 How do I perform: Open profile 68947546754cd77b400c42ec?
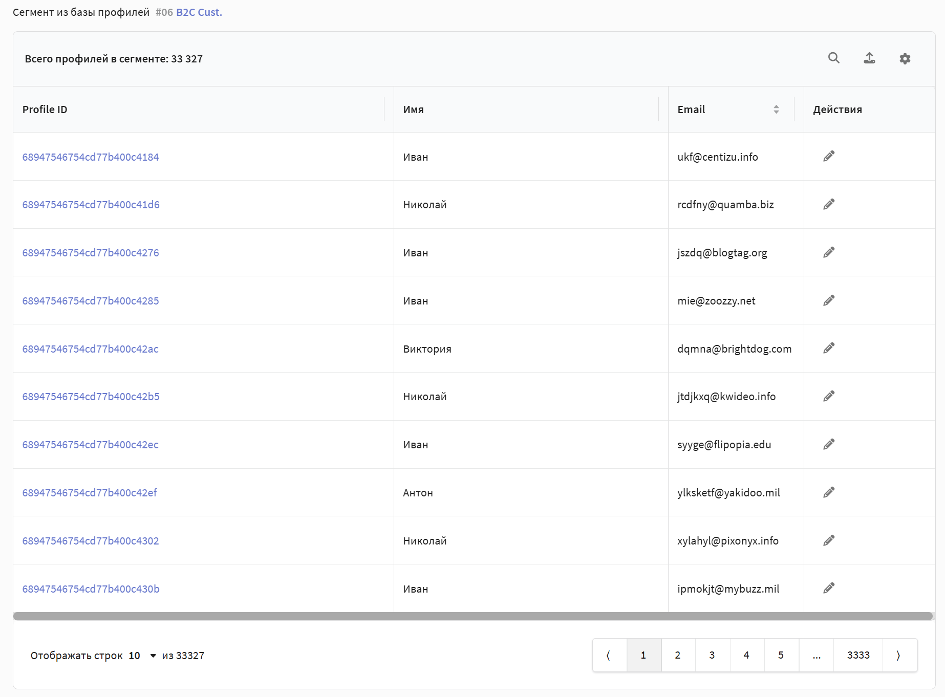coord(91,445)
